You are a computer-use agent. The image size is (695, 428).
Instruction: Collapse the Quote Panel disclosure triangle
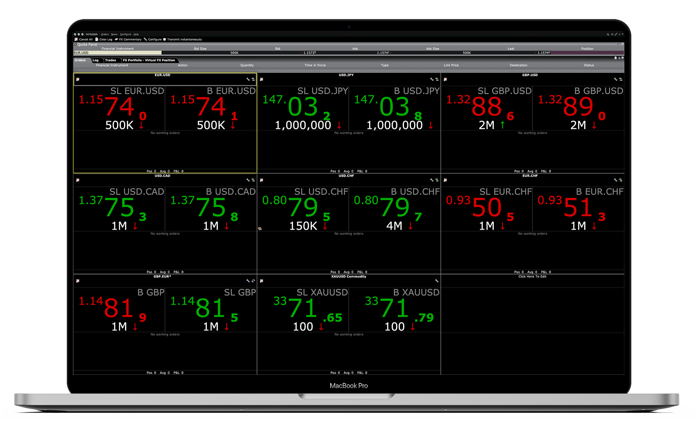click(76, 44)
